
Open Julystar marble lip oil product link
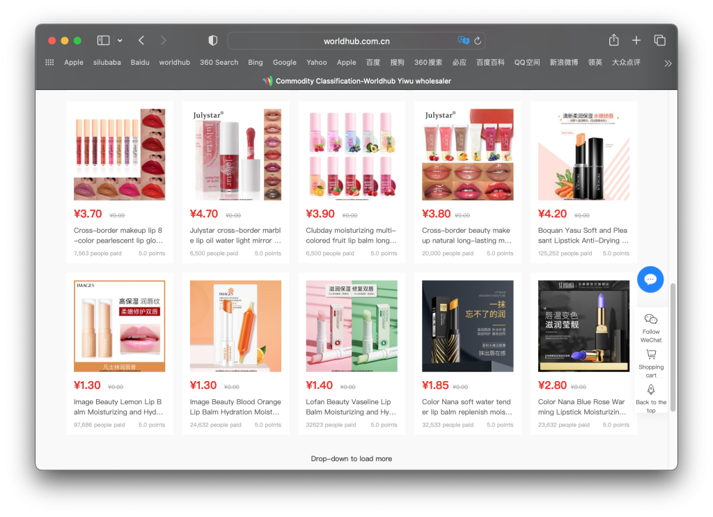[x=235, y=236]
